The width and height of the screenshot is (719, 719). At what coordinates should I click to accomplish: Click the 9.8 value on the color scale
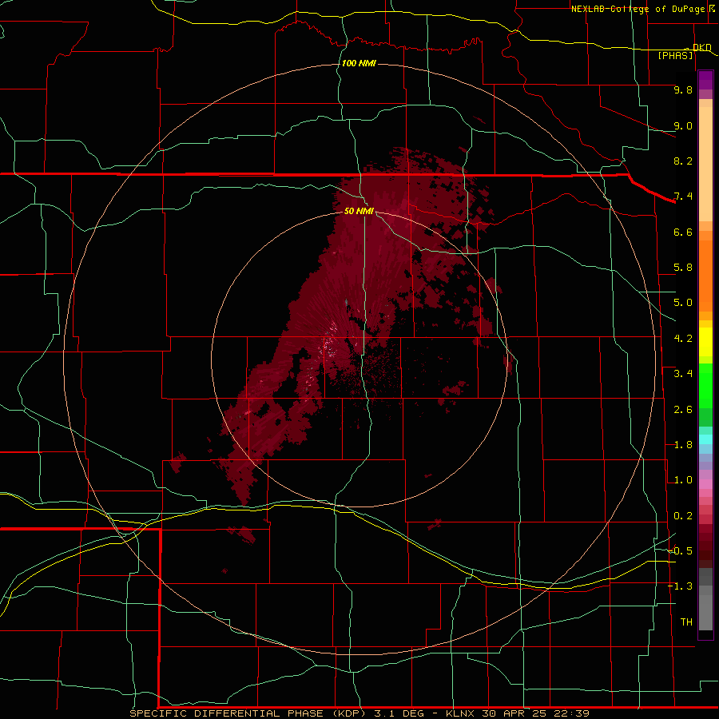point(683,89)
